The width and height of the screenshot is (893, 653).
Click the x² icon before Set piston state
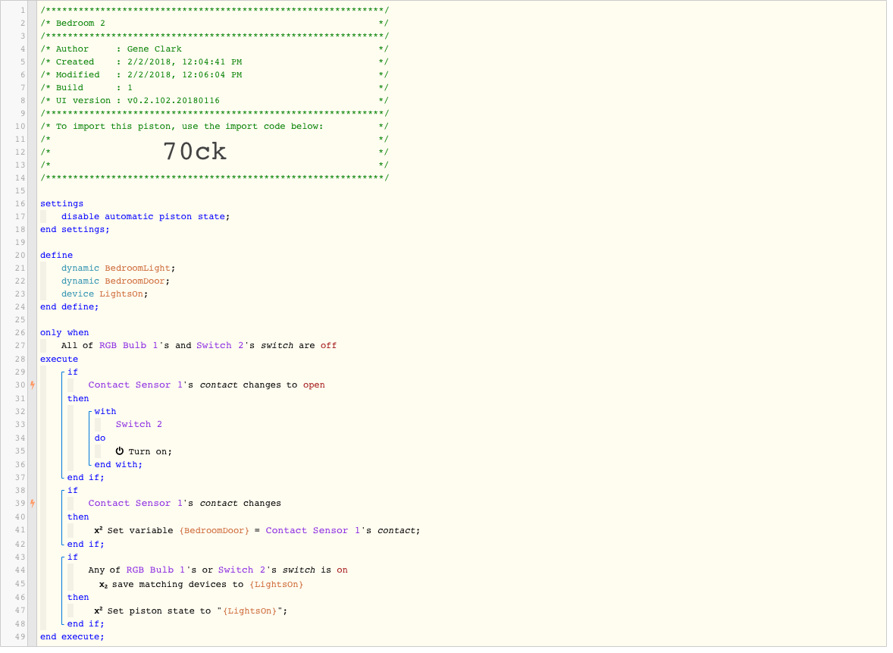pos(99,611)
